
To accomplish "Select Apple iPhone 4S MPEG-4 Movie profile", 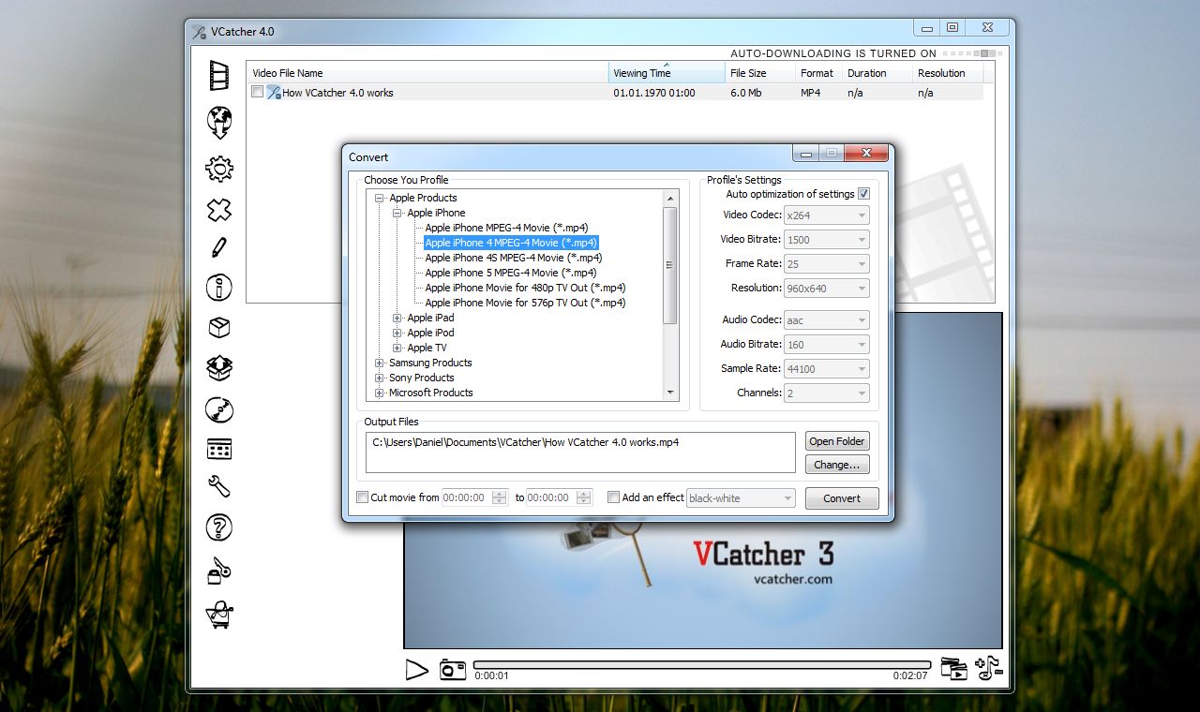I will click(x=513, y=258).
